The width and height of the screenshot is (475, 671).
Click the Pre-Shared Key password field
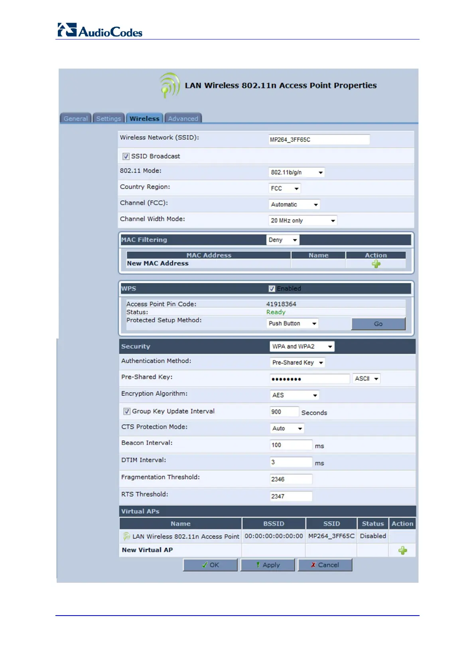(310, 379)
